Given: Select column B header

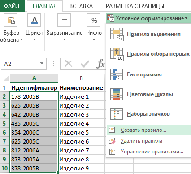Looking at the screenshot, I should coord(81,78).
